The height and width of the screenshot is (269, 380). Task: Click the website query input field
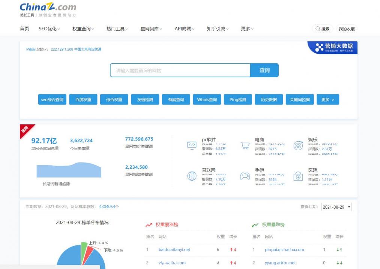tap(180, 70)
